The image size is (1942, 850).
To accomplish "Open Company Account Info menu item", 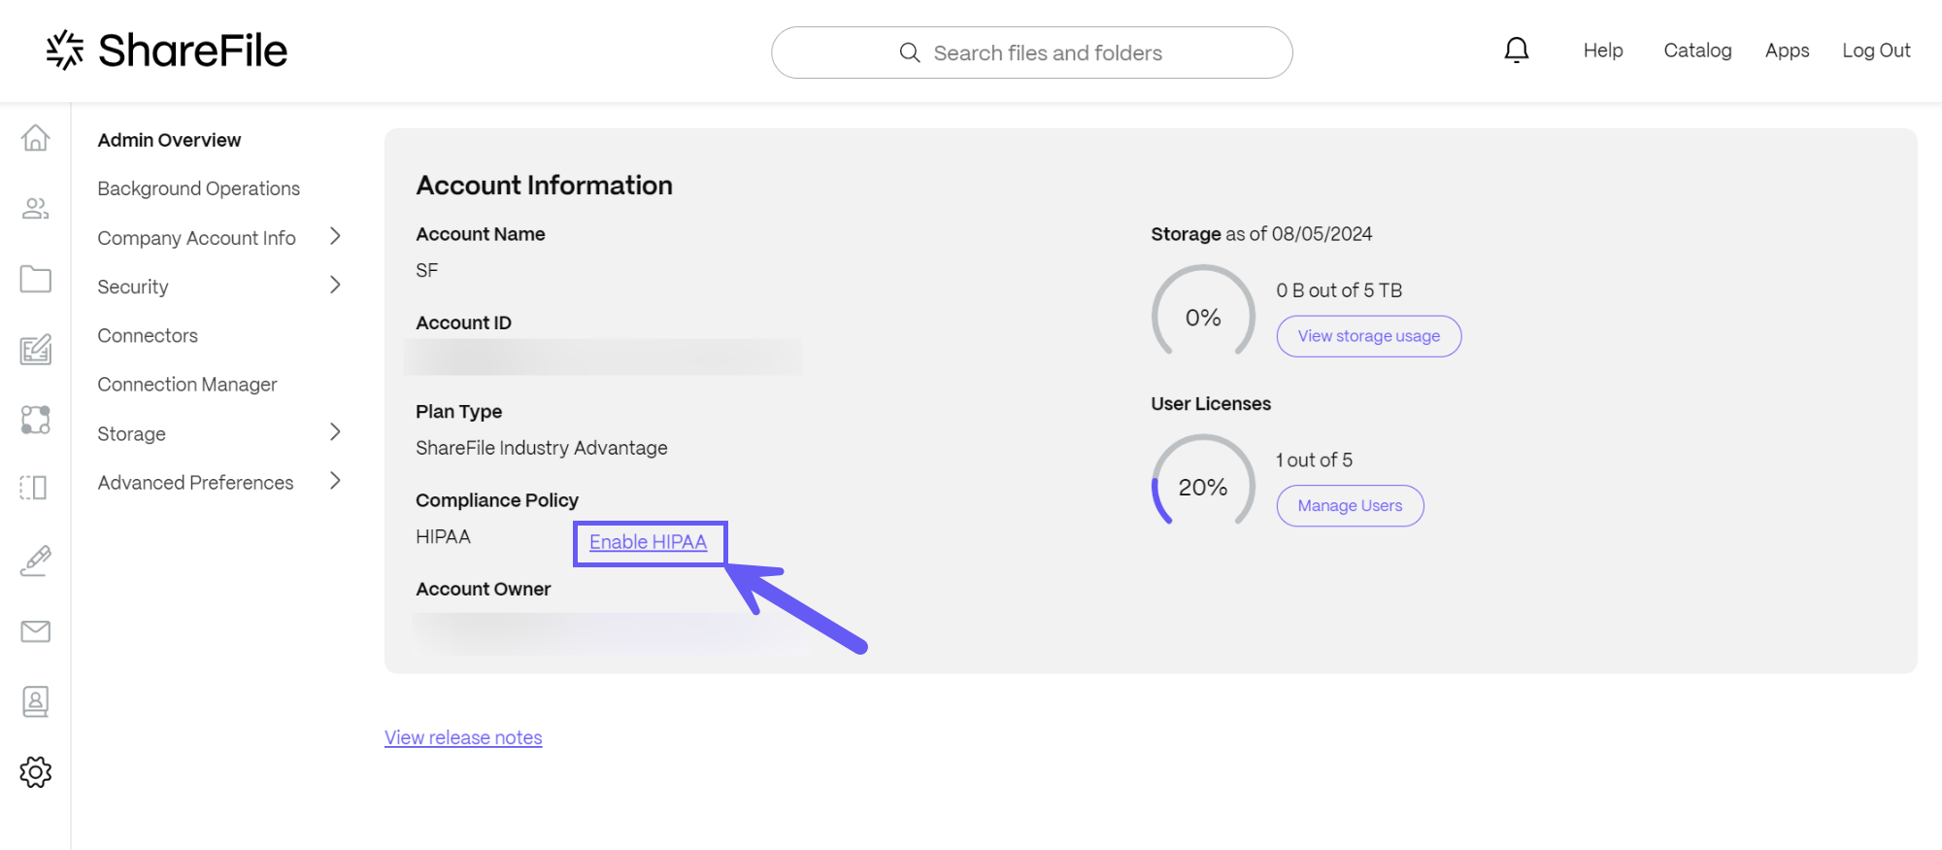I will point(196,238).
